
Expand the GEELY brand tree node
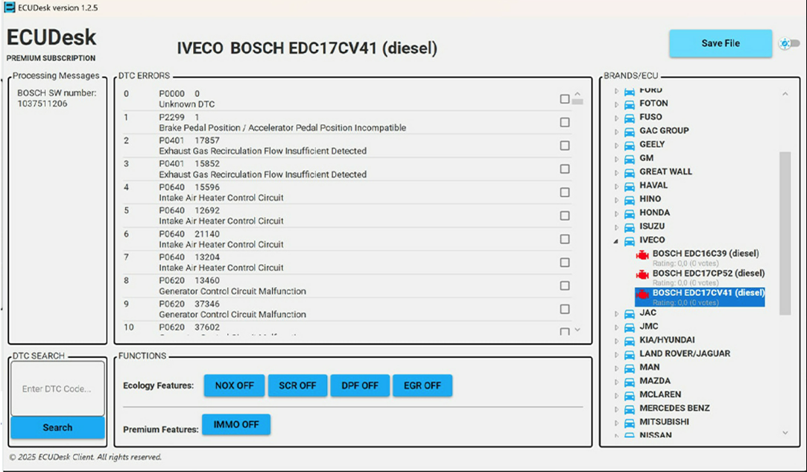coord(616,145)
